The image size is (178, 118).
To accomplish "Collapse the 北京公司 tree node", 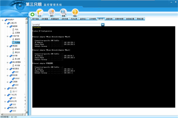I will (5, 88).
